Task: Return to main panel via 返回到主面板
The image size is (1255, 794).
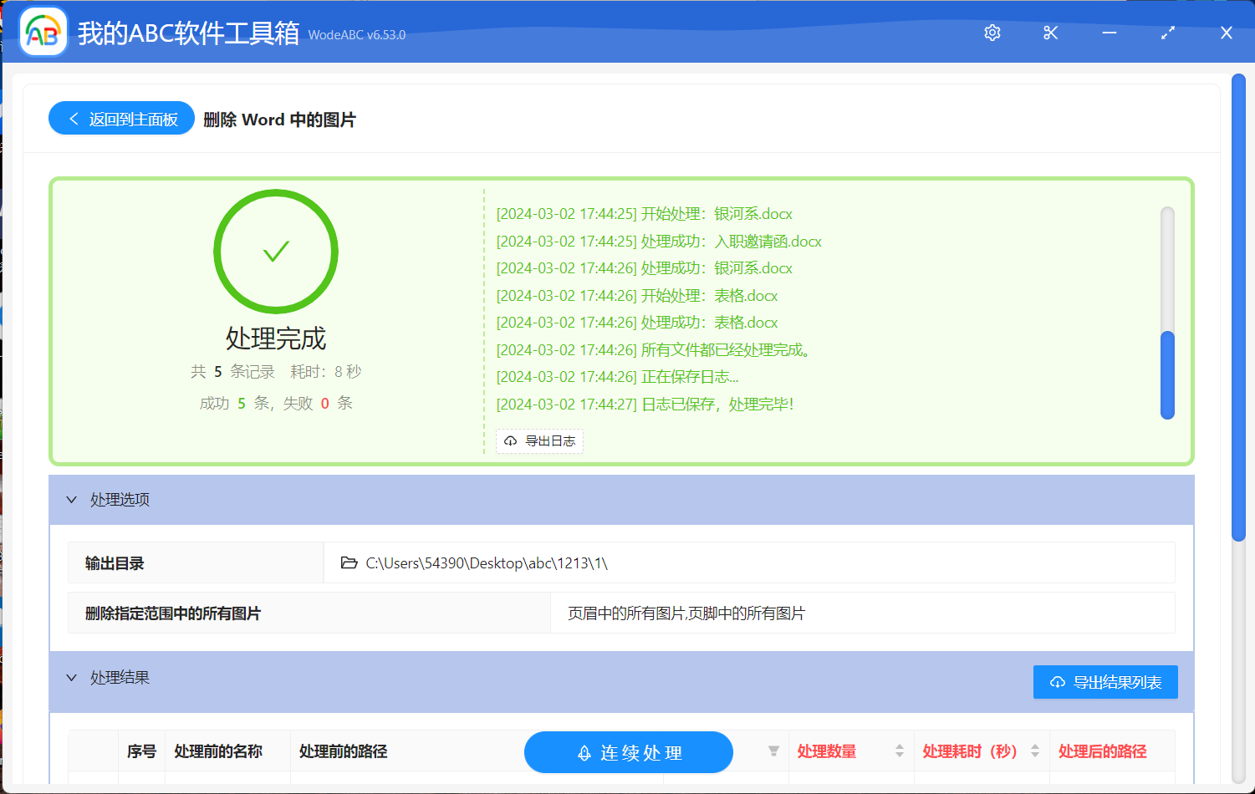Action: pyautogui.click(x=120, y=118)
